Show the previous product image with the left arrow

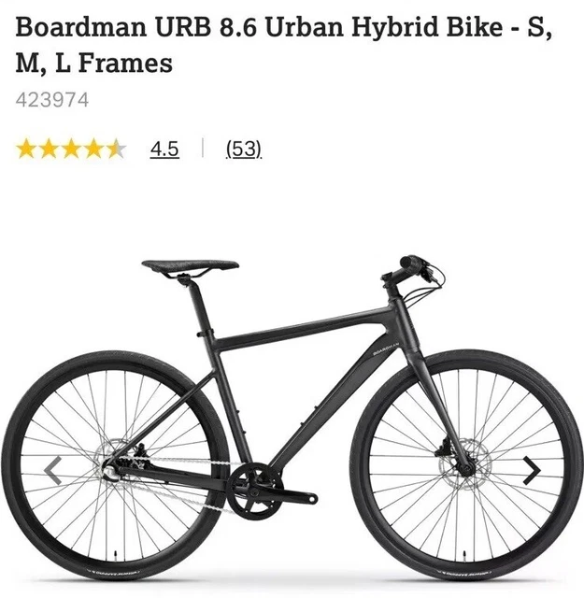[x=53, y=470]
